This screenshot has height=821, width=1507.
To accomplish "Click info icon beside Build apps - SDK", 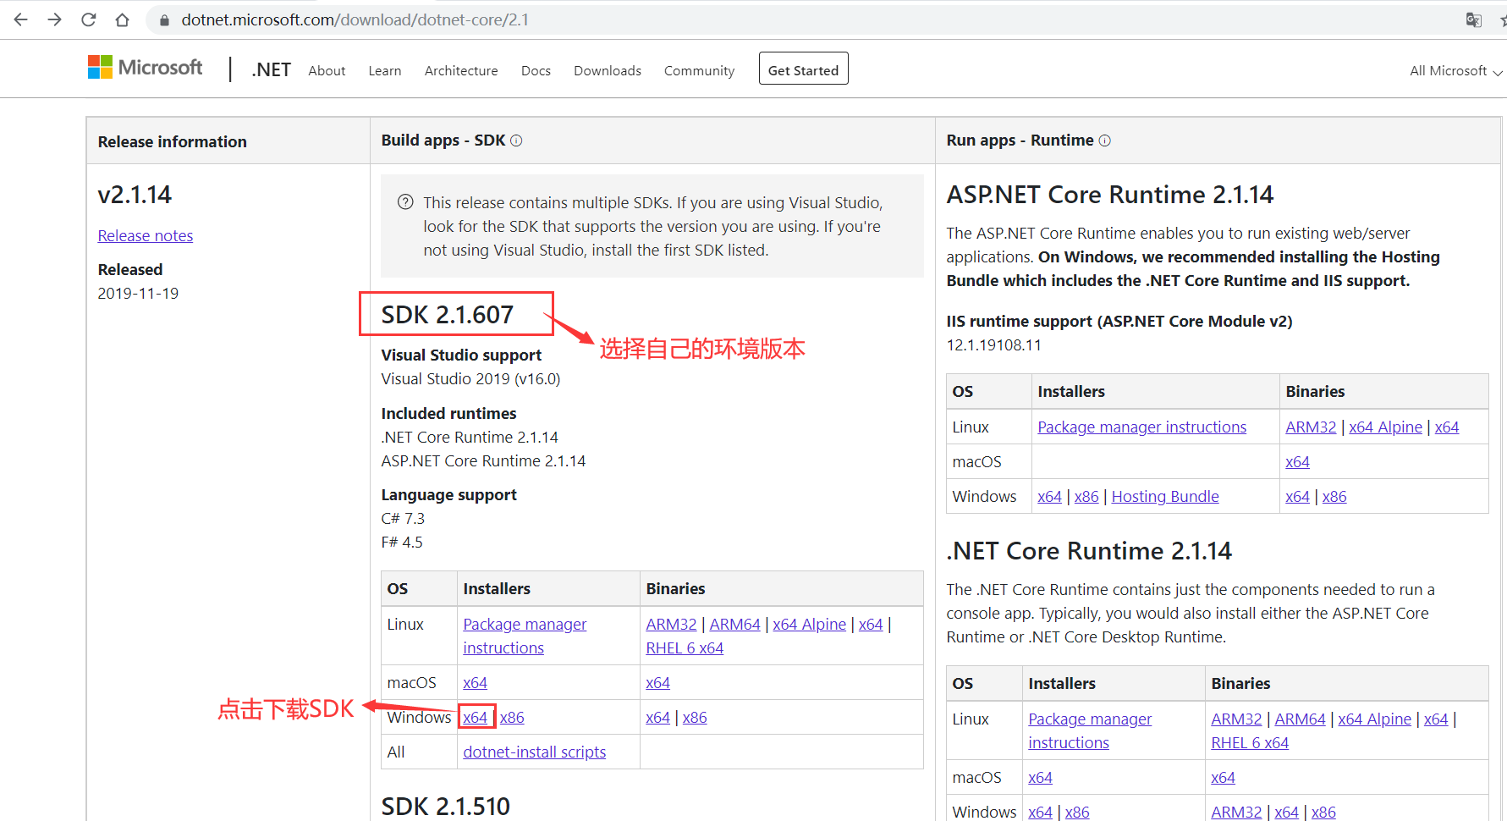I will (x=516, y=141).
